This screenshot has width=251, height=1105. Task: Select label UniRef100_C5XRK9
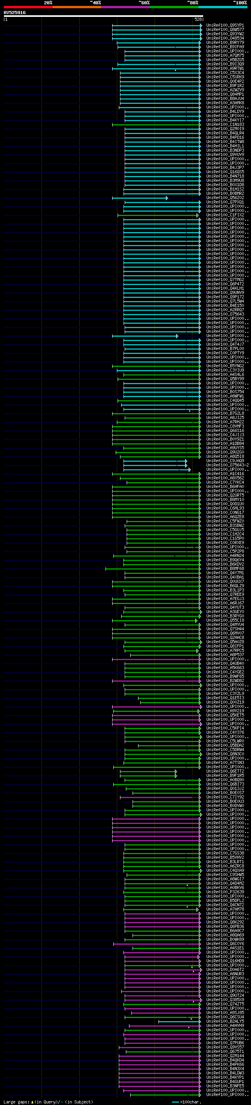pos(225,77)
